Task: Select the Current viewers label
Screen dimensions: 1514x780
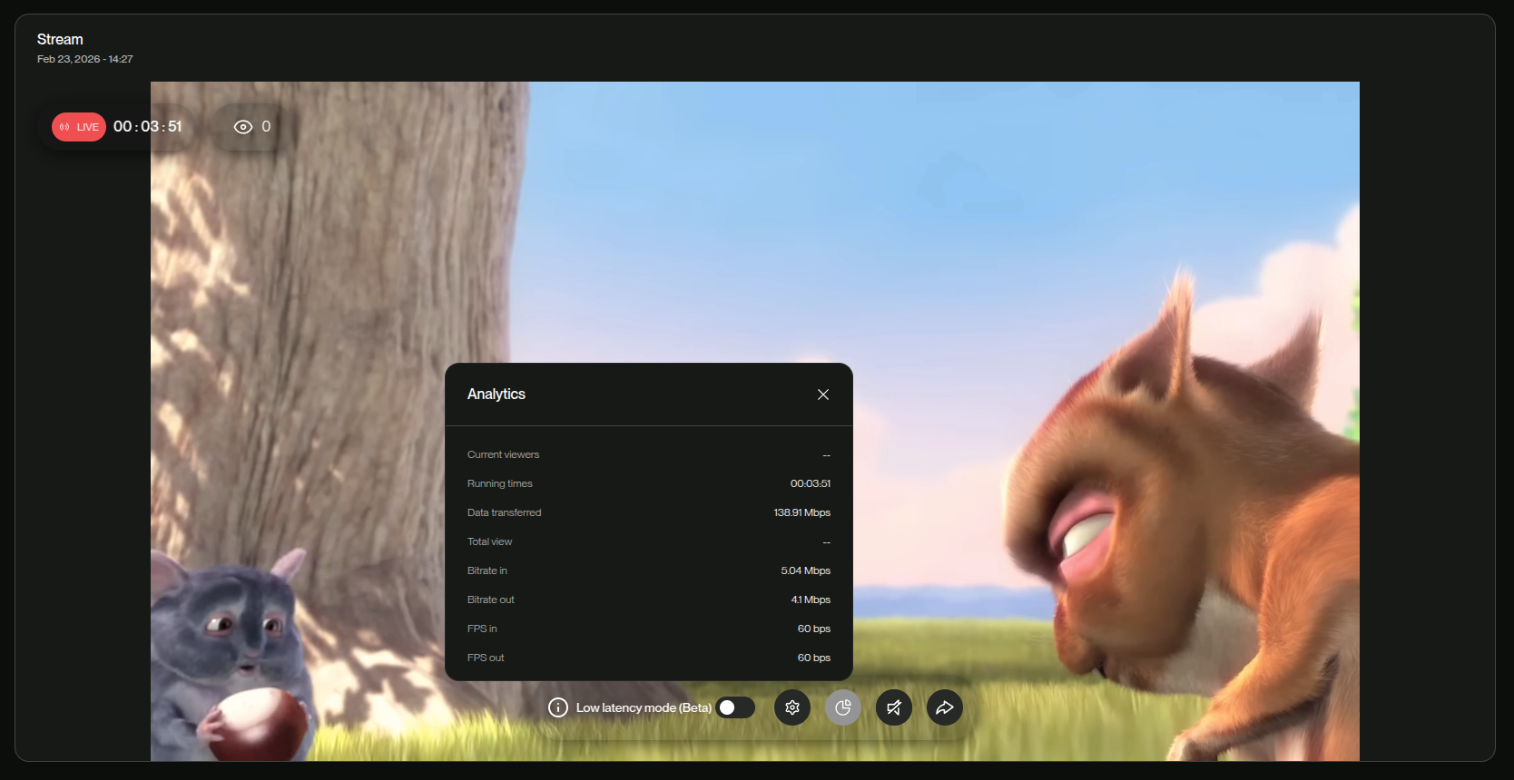Action: tap(503, 454)
